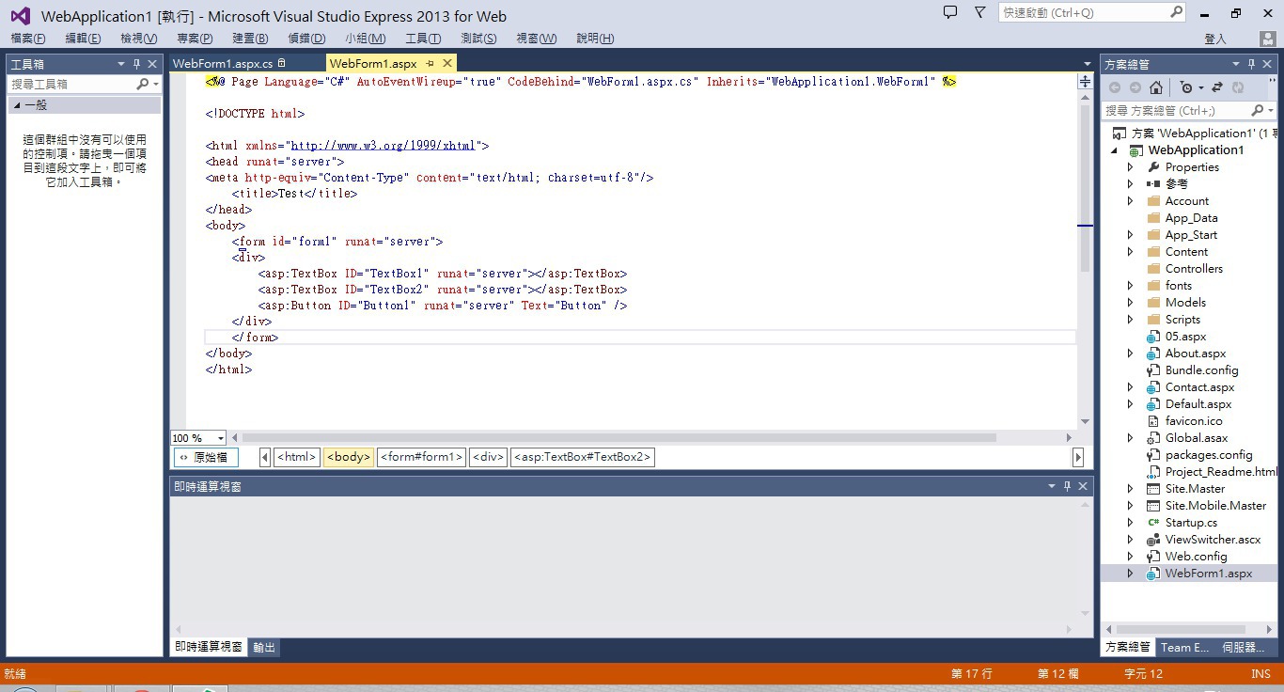Screen dimensions: 1284x692
Task: Switch to the Team Explorer tab
Action: [x=1184, y=647]
